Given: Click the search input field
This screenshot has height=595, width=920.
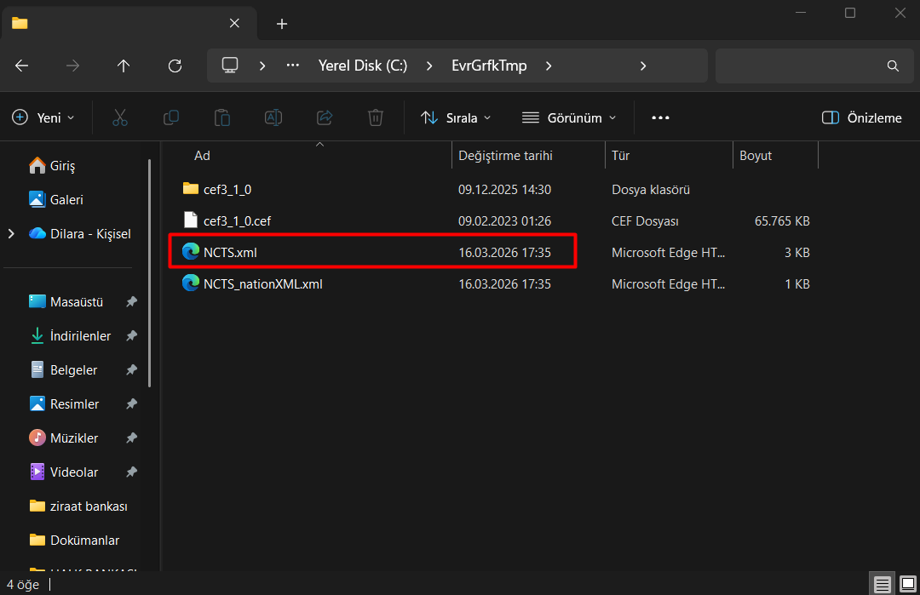Looking at the screenshot, I should click(x=801, y=66).
